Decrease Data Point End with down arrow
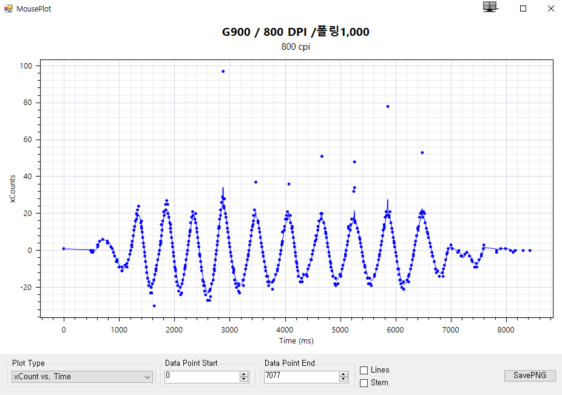This screenshot has height=395, width=562. 344,379
